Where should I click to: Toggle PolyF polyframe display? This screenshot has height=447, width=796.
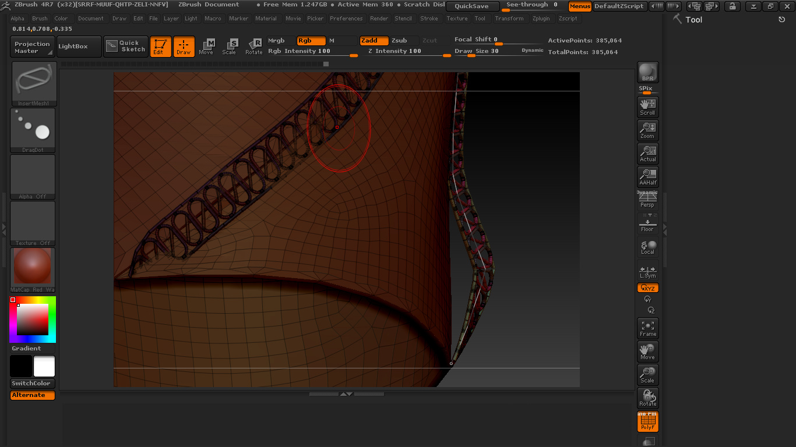click(647, 421)
